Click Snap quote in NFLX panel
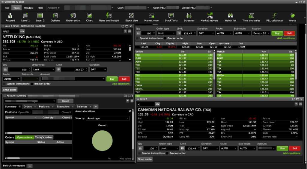 (x=10, y=90)
